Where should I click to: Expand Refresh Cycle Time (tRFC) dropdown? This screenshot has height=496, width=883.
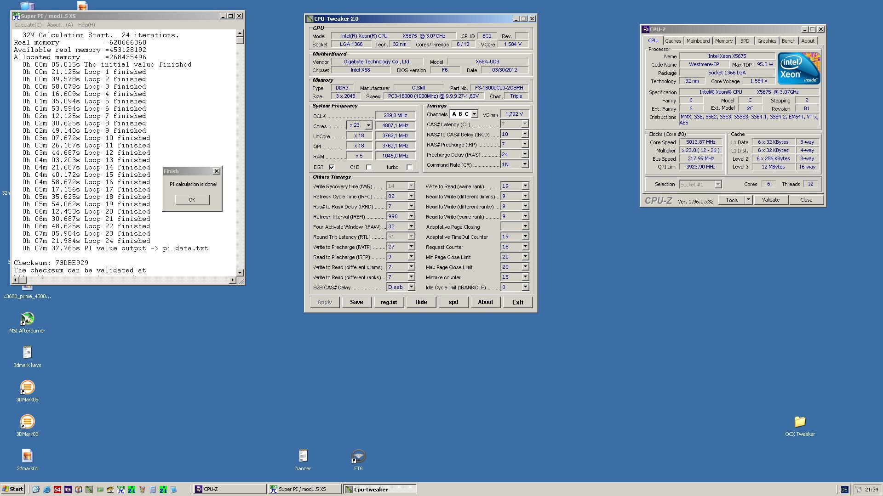click(411, 196)
